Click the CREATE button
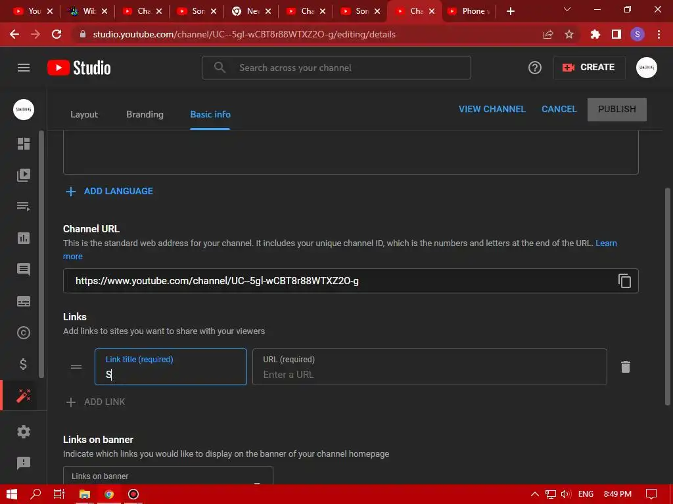673x504 pixels. click(x=589, y=68)
